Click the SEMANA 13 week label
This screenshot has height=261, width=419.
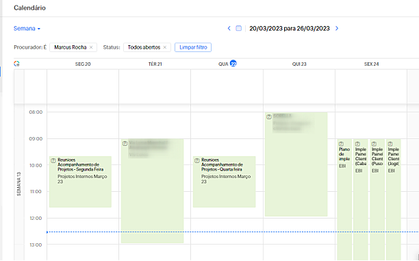tap(18, 184)
